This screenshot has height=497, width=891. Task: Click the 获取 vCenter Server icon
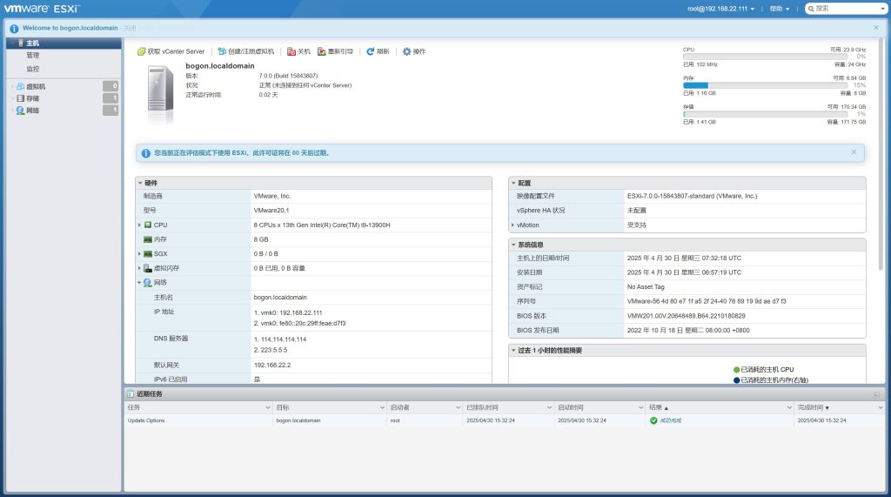(141, 51)
